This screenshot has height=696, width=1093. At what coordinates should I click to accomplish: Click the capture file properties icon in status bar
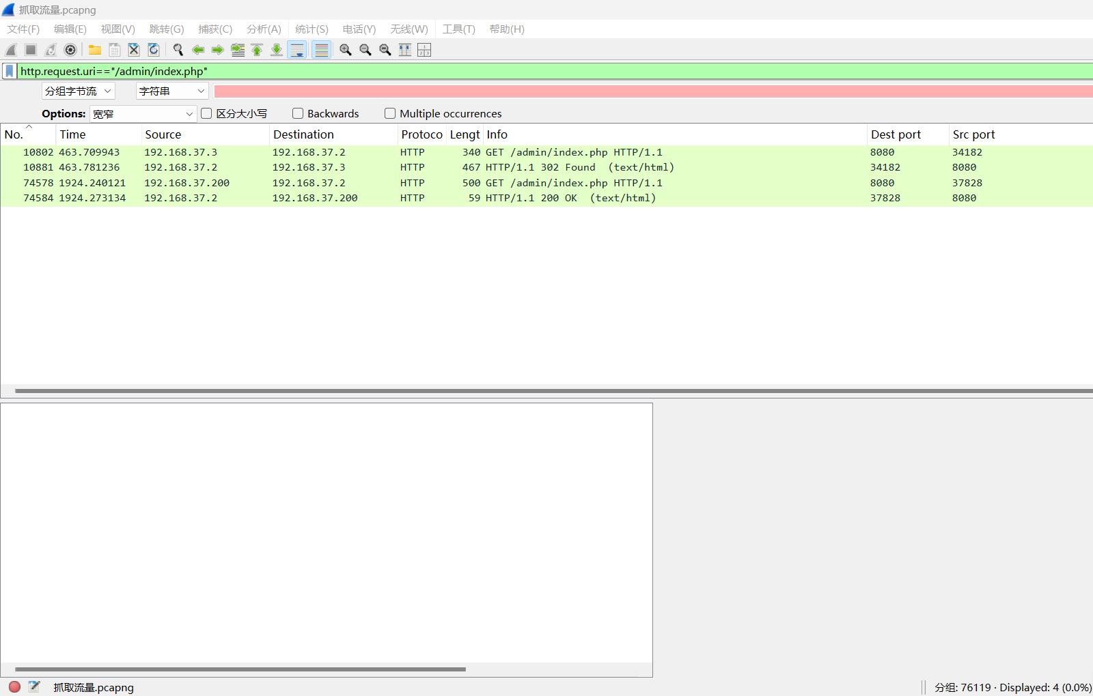(x=34, y=686)
